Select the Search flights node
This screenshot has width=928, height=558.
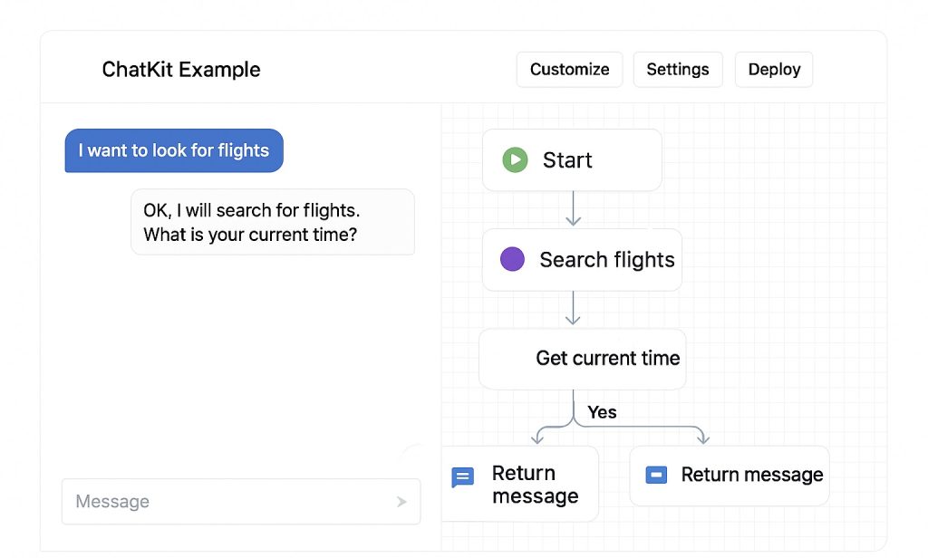[582, 259]
